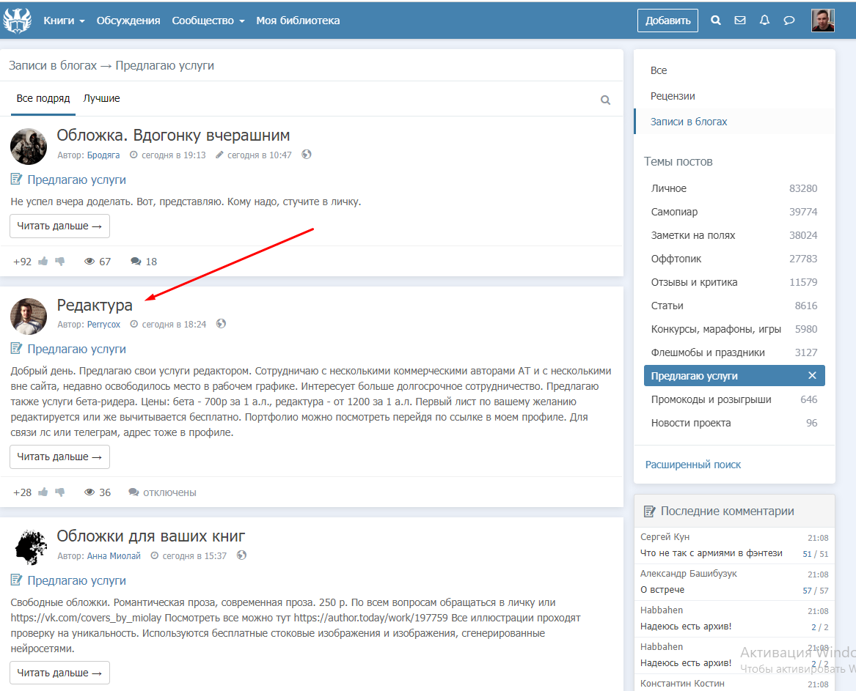Open comment "Что не так с армиями в фэнтези"
The height and width of the screenshot is (691, 856).
pos(711,553)
